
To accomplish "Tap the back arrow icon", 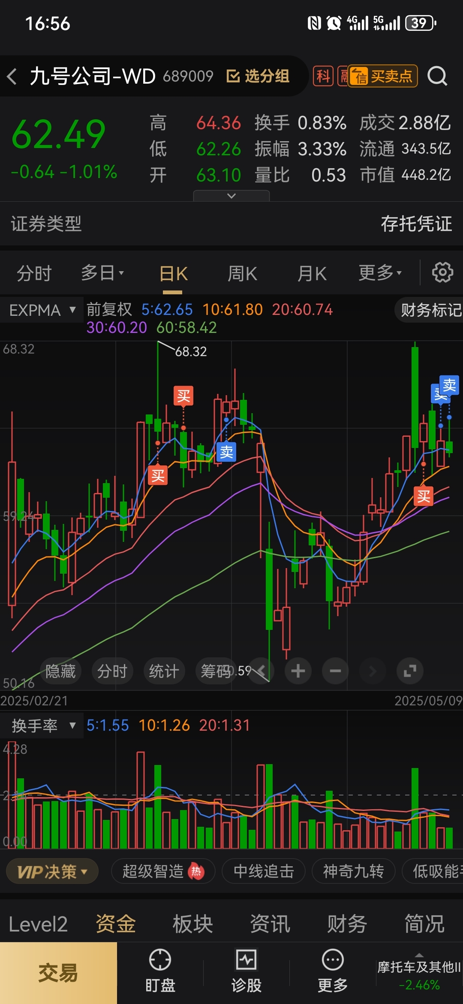I will click(12, 76).
